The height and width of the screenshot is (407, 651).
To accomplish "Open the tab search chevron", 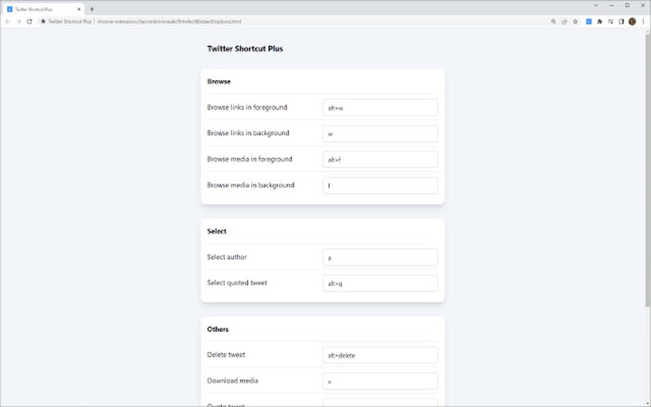I will click(x=596, y=5).
